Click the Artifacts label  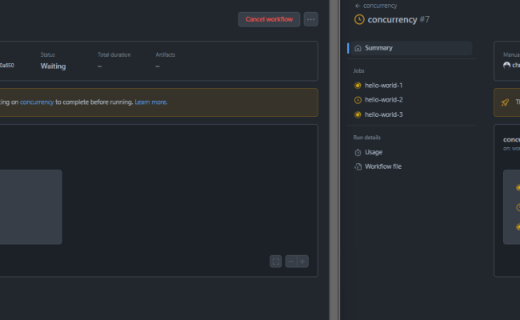pos(166,54)
